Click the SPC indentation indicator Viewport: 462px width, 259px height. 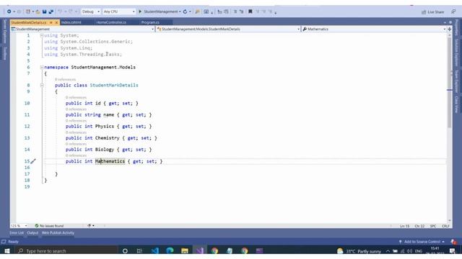tap(433, 226)
